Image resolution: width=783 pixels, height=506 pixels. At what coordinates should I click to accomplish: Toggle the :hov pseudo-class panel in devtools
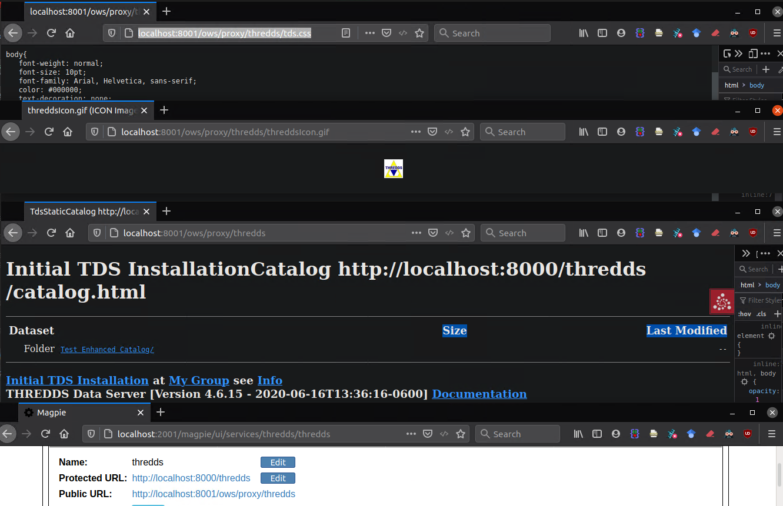[x=745, y=314]
